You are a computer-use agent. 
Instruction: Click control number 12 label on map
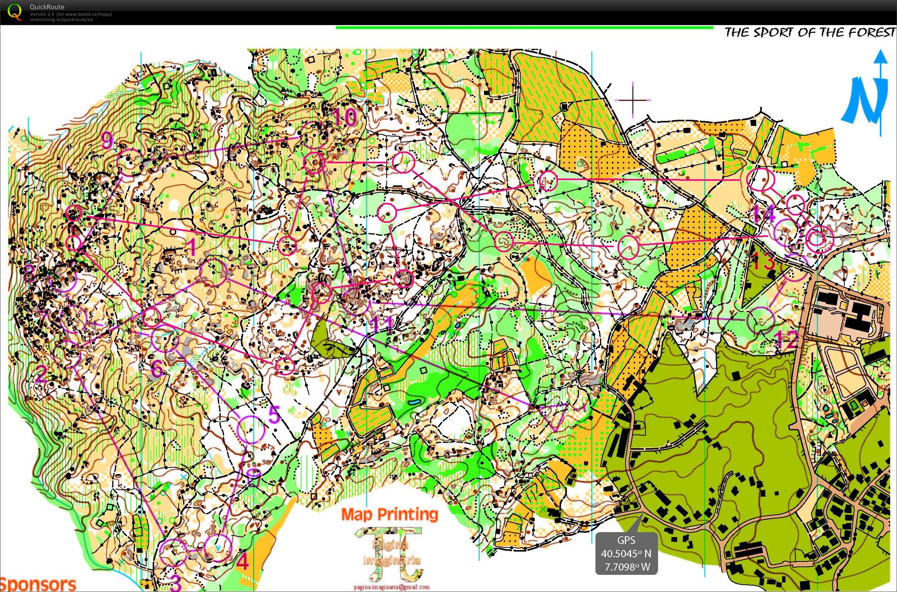[786, 339]
